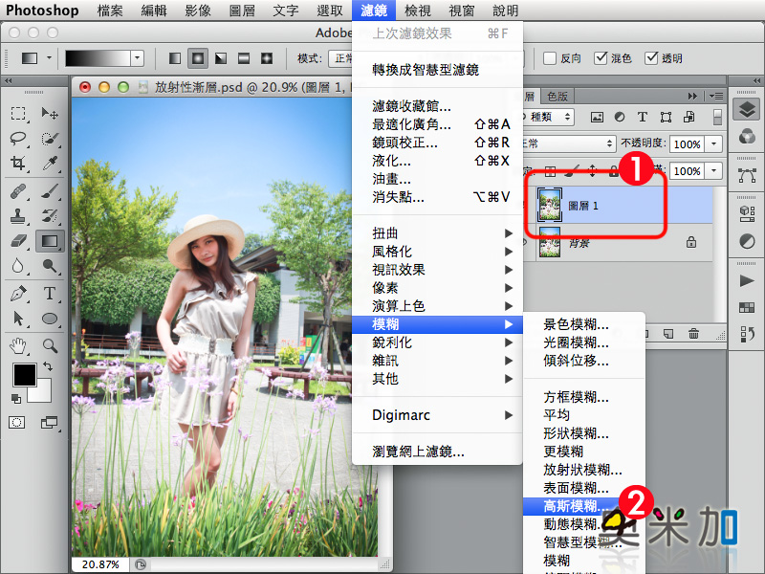Select the Crop tool
Image resolution: width=765 pixels, height=574 pixels.
tap(18, 163)
